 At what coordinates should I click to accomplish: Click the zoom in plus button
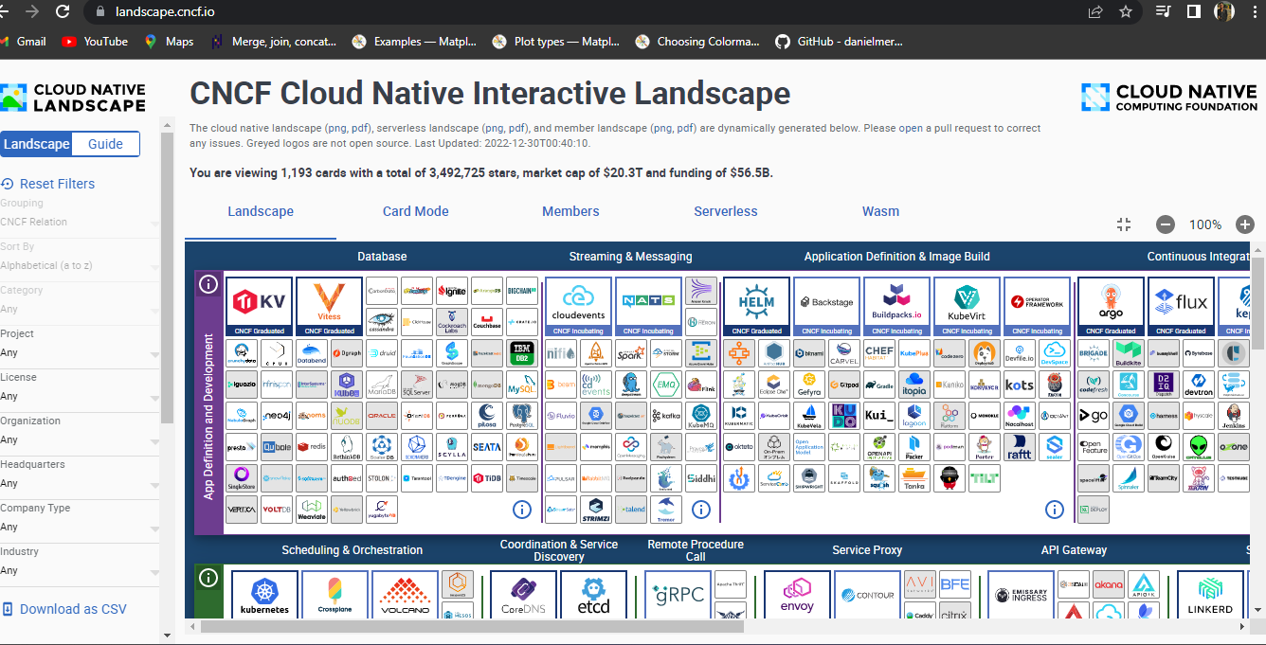(1245, 224)
